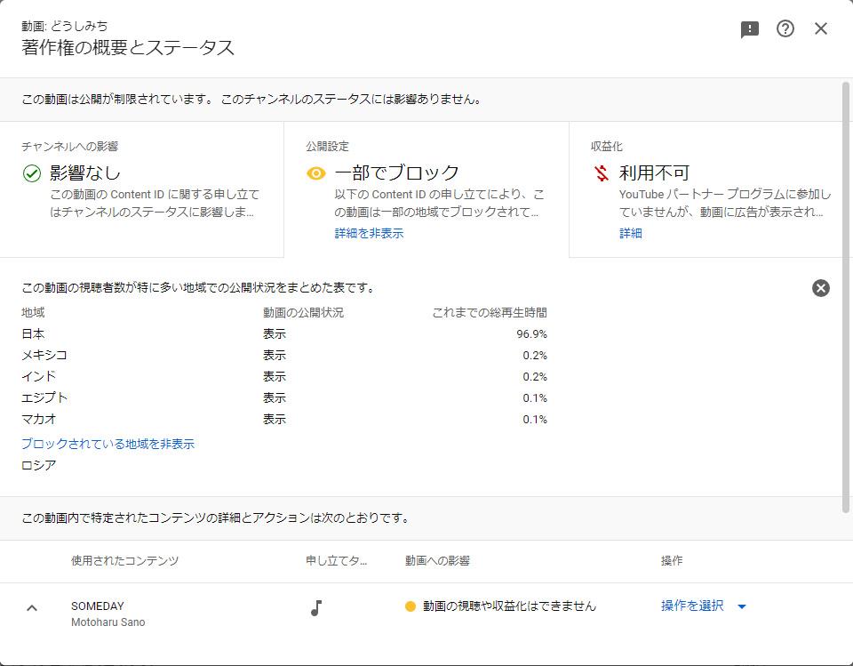
Task: Click 詳細を非表示 link
Action: [369, 233]
